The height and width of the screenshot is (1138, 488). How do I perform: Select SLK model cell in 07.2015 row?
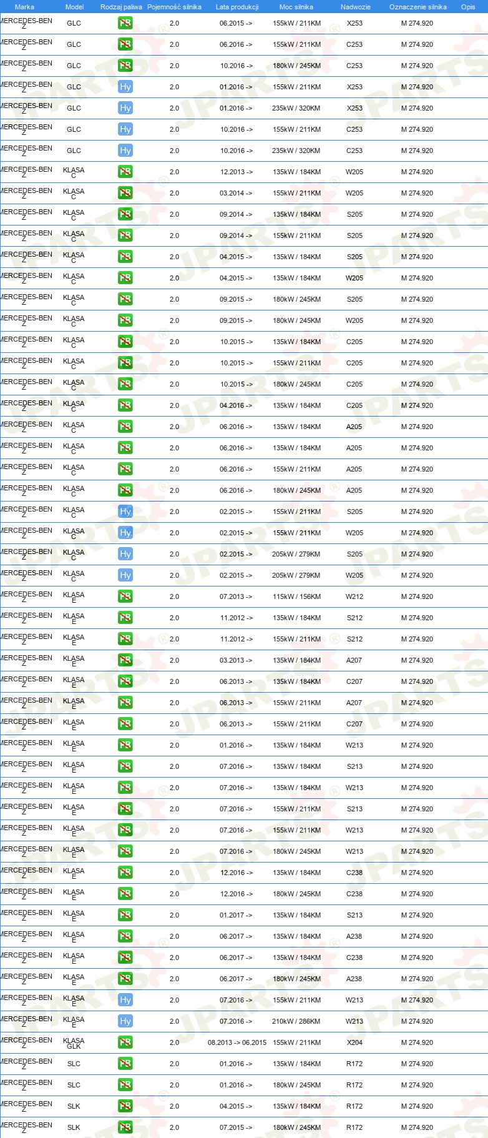[x=74, y=1127]
